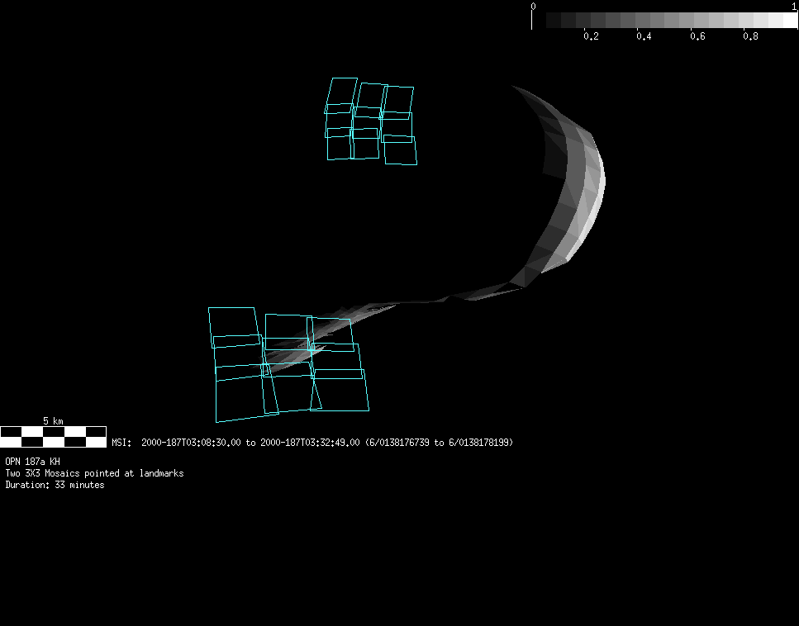Click the 0.8 tick label on grayscale bar
799x626 pixels.
(750, 36)
